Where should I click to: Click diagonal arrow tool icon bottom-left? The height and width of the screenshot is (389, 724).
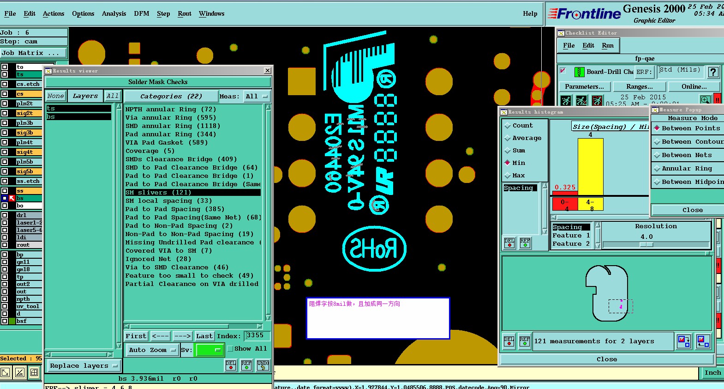pos(6,372)
